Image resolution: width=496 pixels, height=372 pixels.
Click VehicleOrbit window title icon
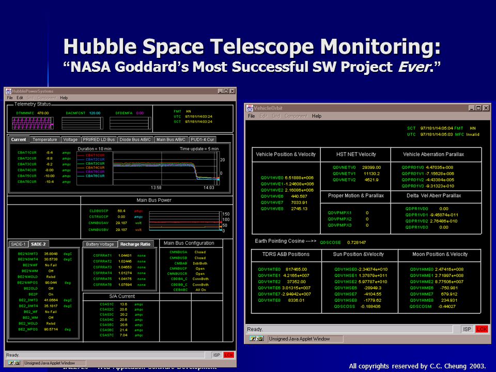(250, 108)
